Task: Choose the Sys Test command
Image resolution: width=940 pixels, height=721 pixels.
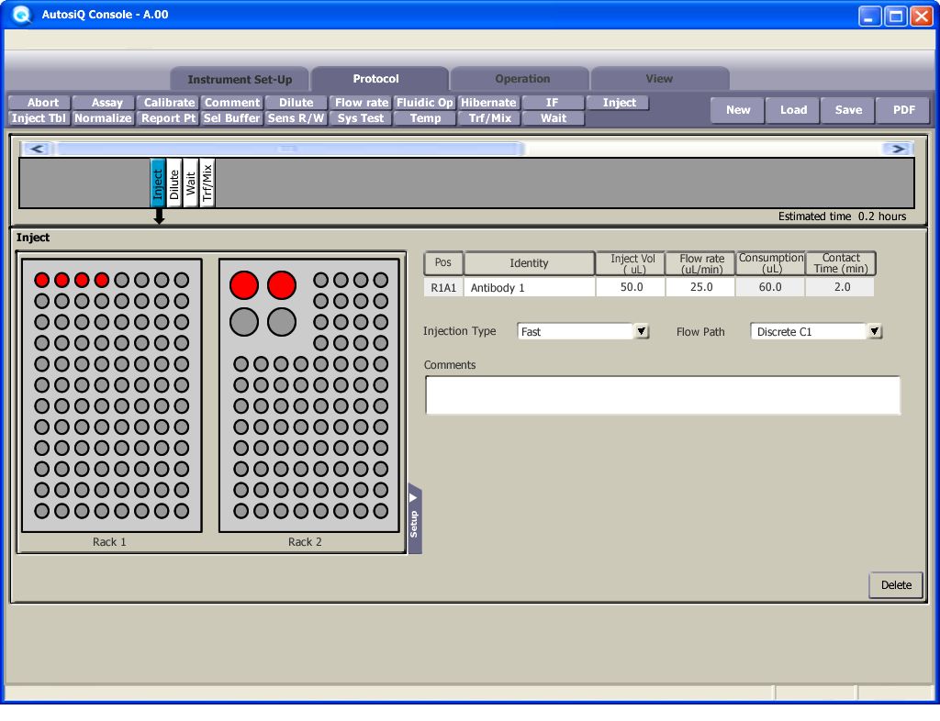Action: 360,118
